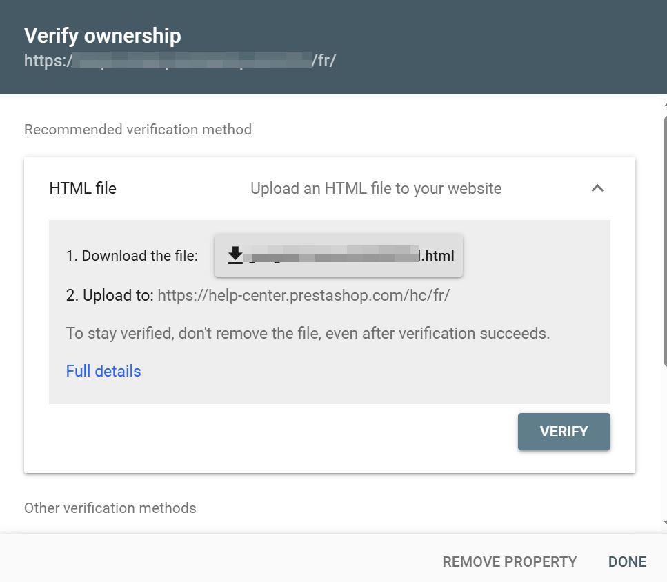
Task: Click REMOVE PROPERTY
Action: pos(509,561)
